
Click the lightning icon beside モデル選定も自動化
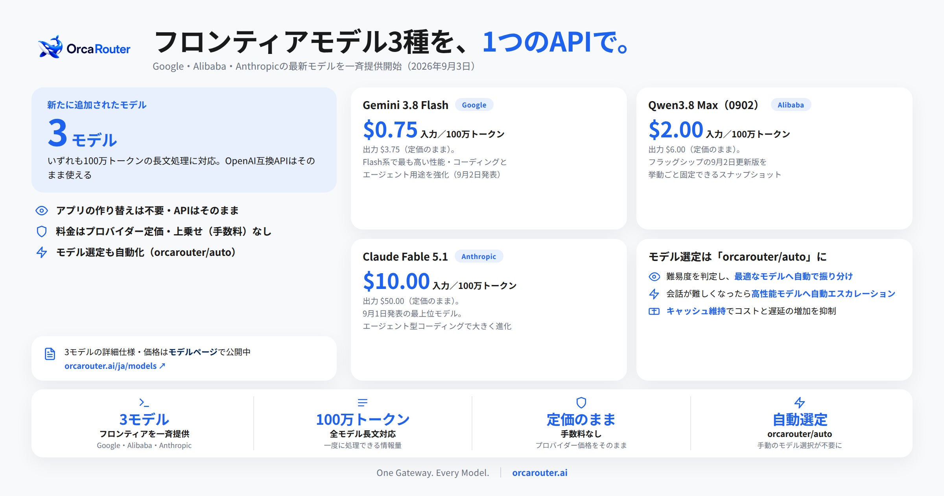(x=42, y=252)
